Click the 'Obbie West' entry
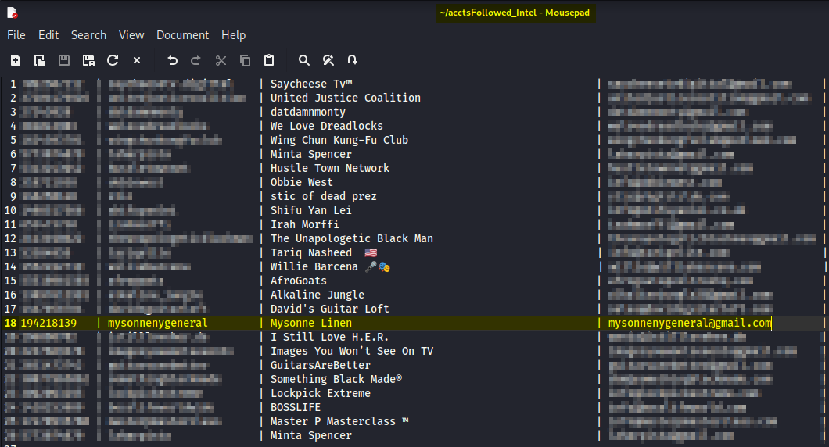 tap(302, 182)
